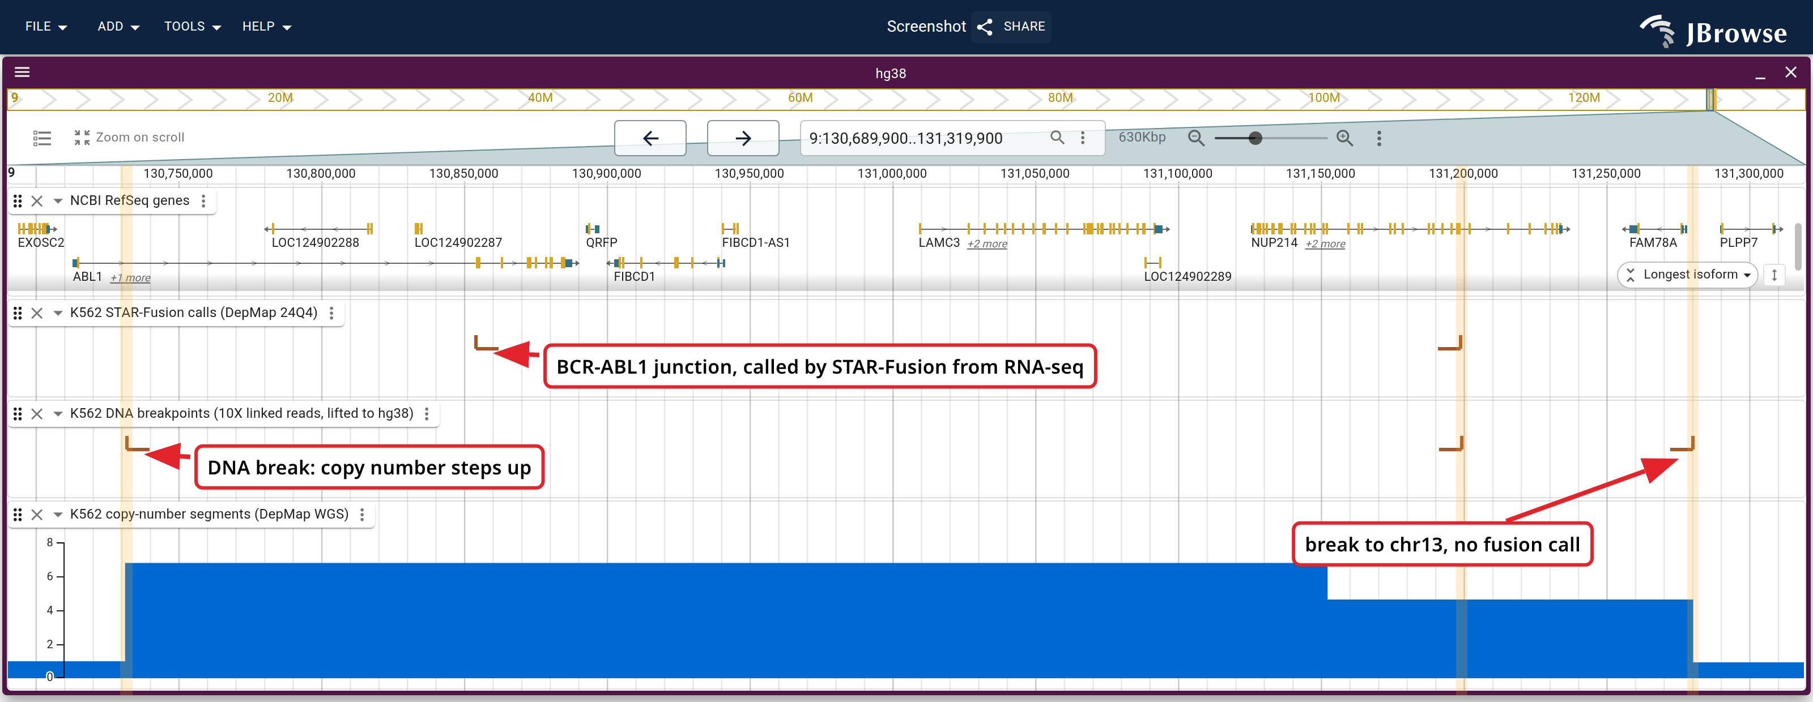Viewport: 1813px width, 702px height.
Task: Close the K562 DNA breakpoints track
Action: [x=37, y=414]
